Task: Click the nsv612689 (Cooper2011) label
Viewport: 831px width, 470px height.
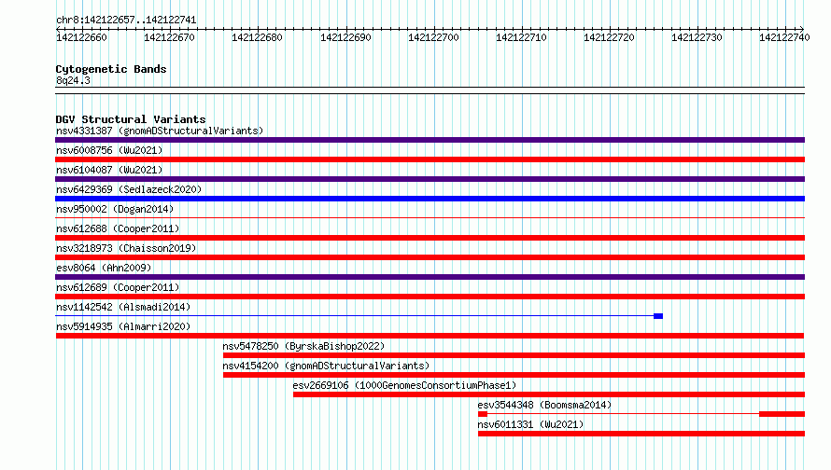Action: (x=118, y=287)
